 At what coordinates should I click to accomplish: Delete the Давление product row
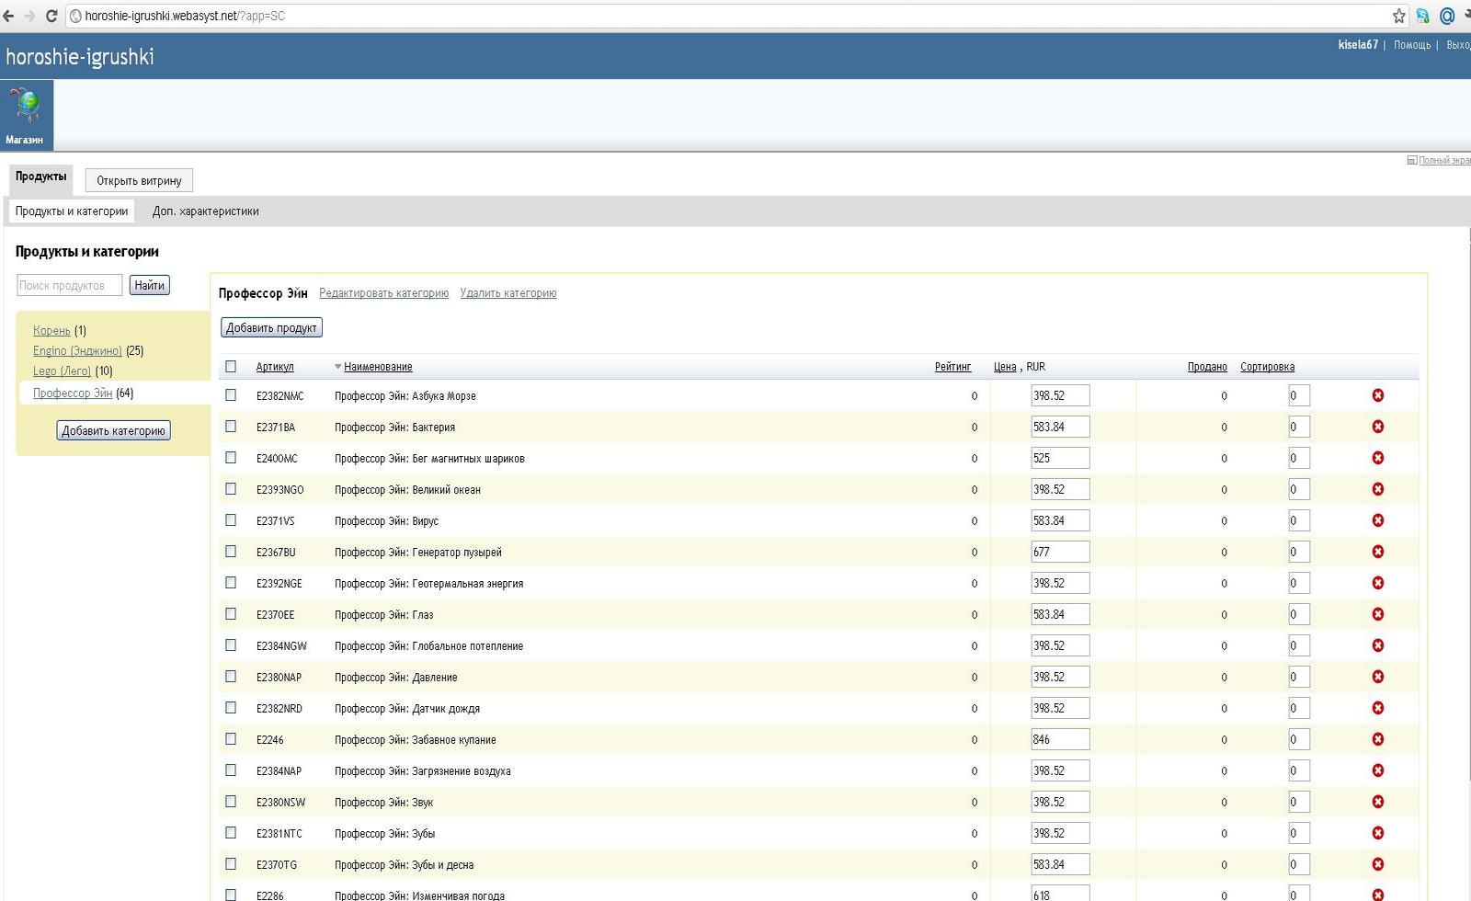point(1377,677)
